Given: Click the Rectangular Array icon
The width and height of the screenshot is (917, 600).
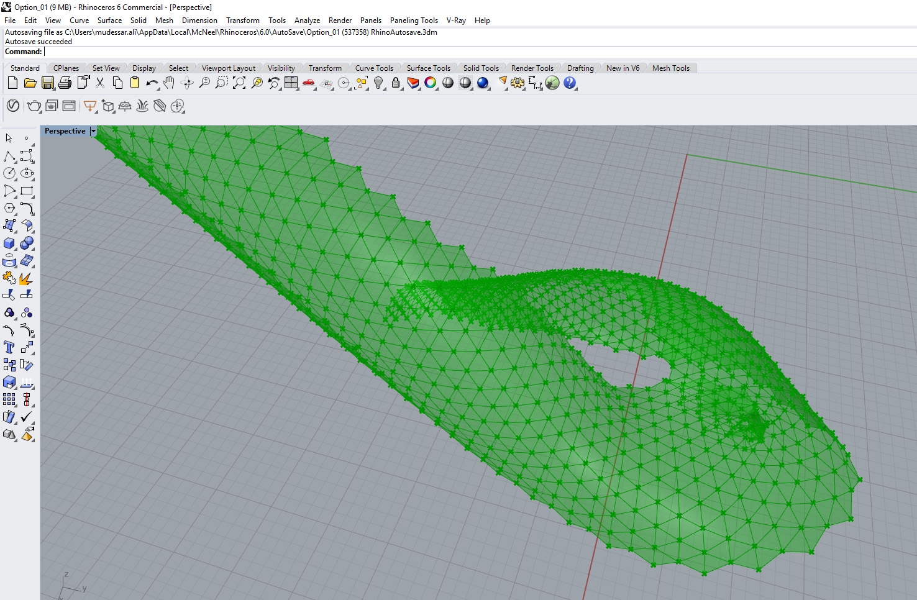Looking at the screenshot, I should click(9, 399).
